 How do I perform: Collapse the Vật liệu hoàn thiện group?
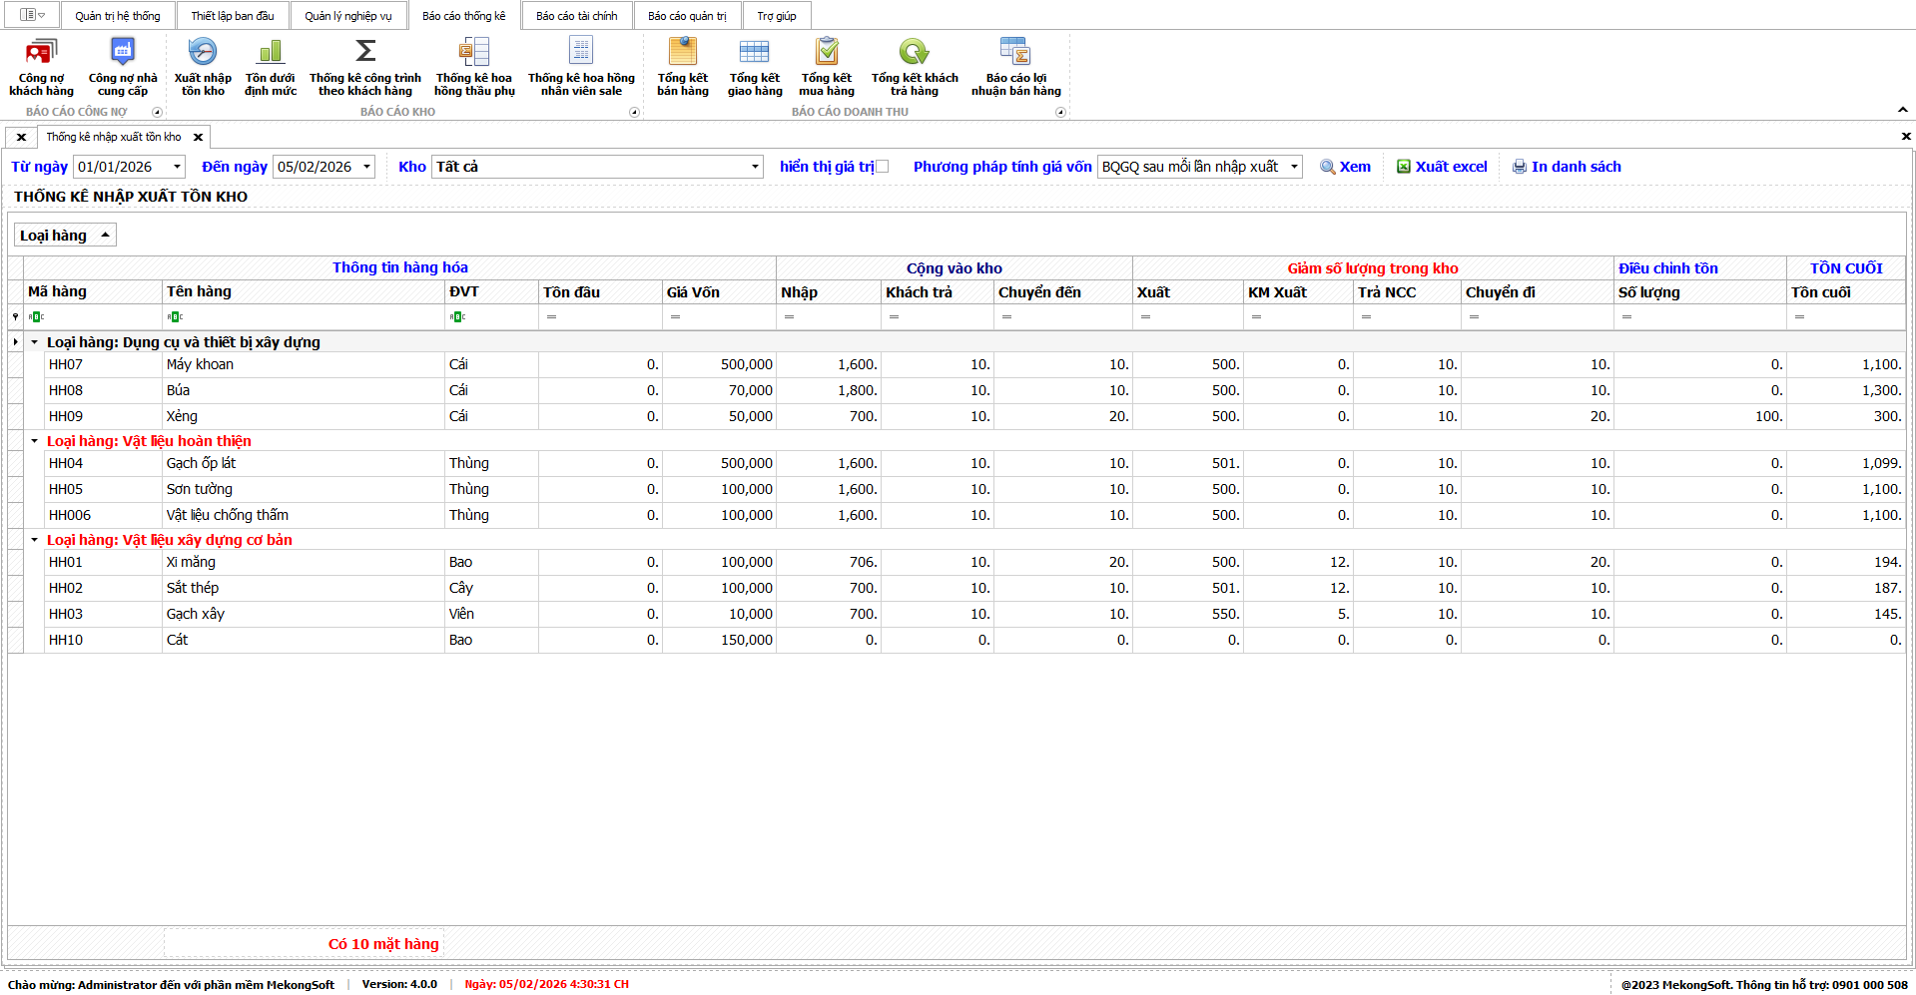pos(34,441)
